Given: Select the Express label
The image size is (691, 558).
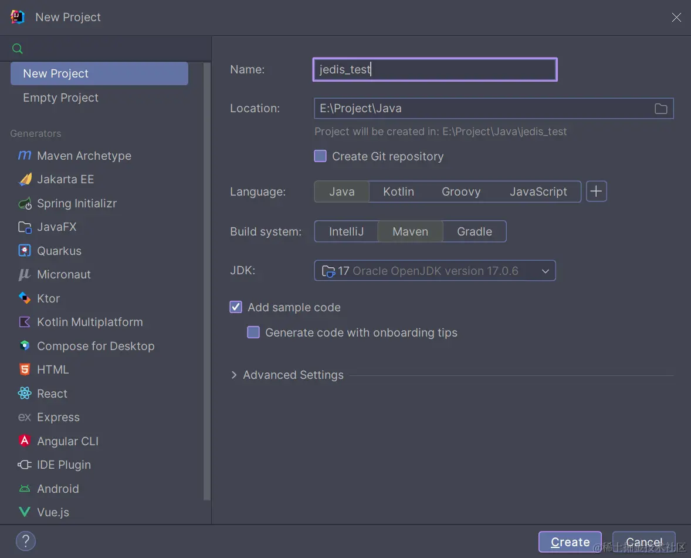Looking at the screenshot, I should pyautogui.click(x=58, y=417).
